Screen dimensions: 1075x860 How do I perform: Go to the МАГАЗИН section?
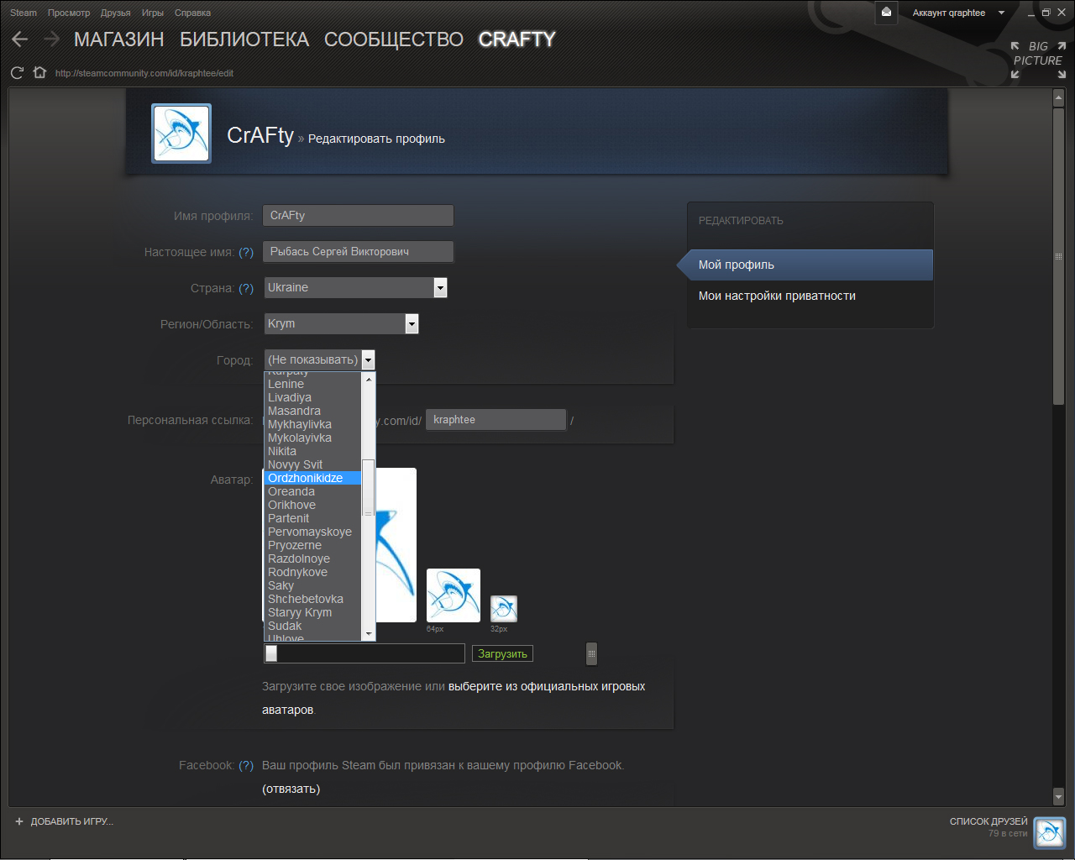pos(119,39)
